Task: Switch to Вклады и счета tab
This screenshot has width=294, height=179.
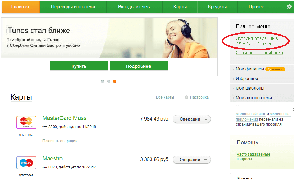Action: pos(135,7)
